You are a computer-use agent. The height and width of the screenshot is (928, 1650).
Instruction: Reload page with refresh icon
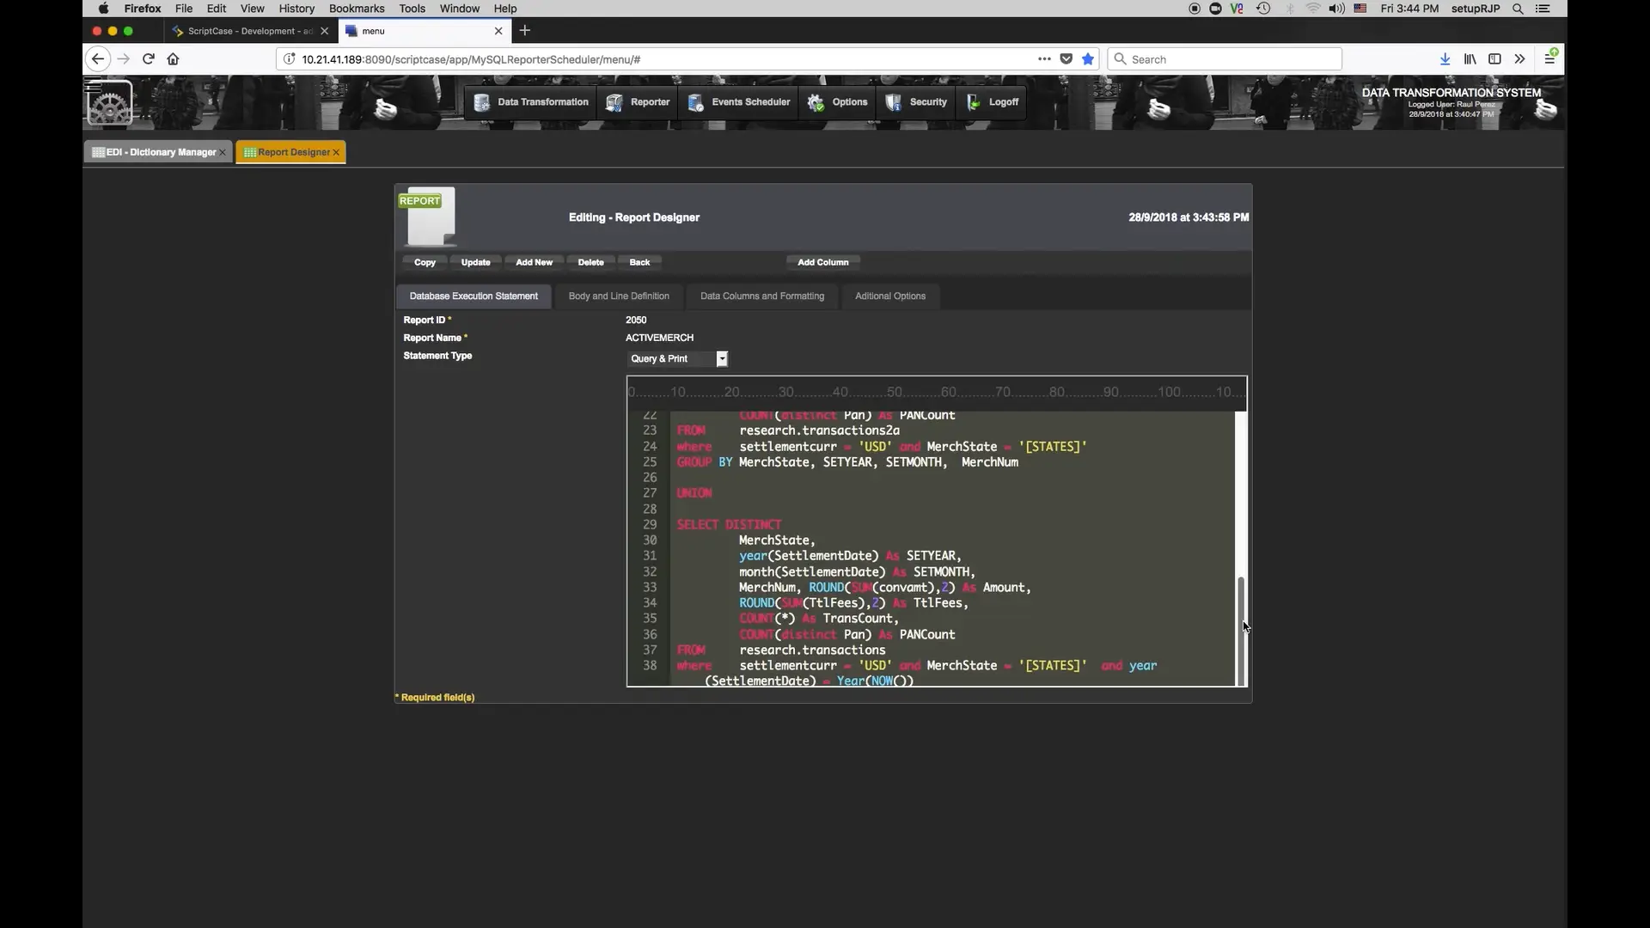(x=148, y=59)
